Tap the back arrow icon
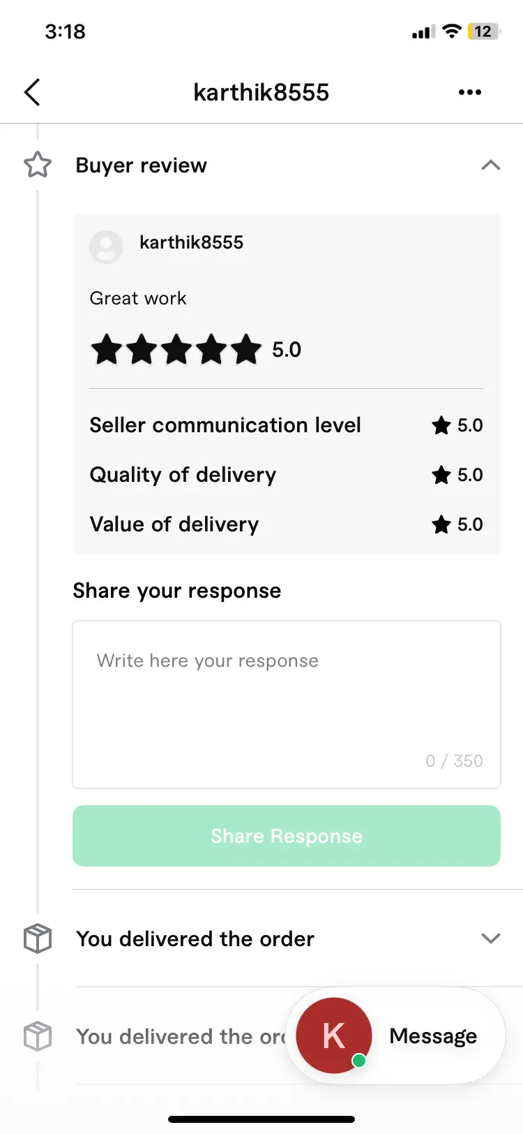 (32, 92)
